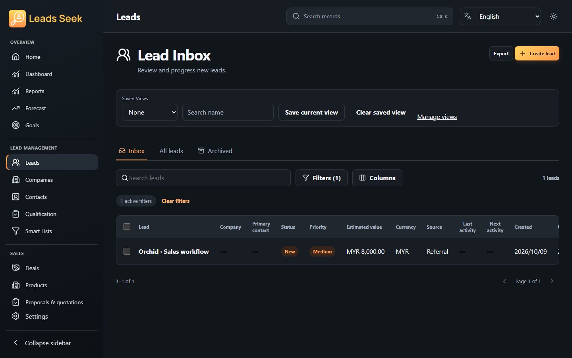
Task: Go to next page arrow
Action: tap(552, 281)
